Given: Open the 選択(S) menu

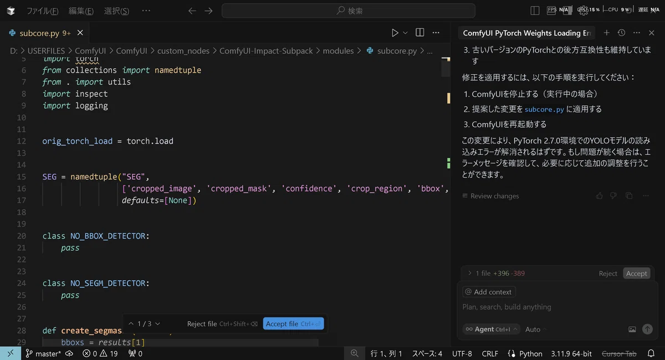Looking at the screenshot, I should point(116,11).
